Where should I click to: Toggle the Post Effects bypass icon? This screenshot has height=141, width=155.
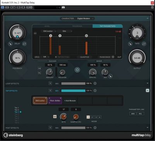tap(50, 128)
